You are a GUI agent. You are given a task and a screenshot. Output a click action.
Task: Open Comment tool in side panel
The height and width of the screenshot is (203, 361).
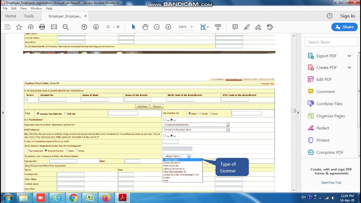[x=325, y=92]
